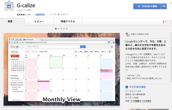
Task: Click the share icon button
Action: 164,6
